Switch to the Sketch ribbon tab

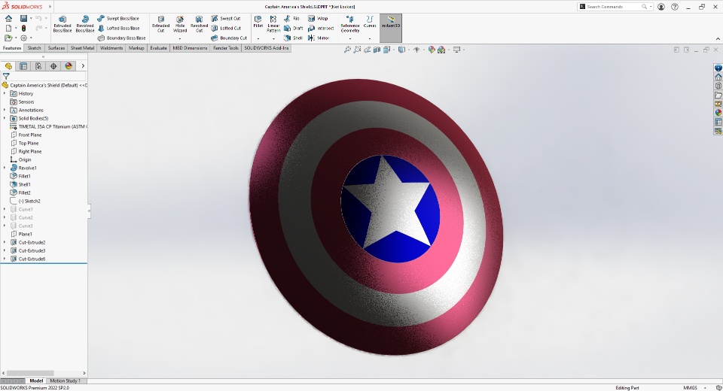(x=35, y=48)
